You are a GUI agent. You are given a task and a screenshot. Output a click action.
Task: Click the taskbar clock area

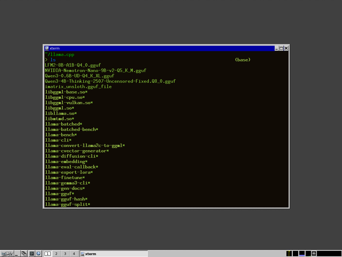click(329, 253)
